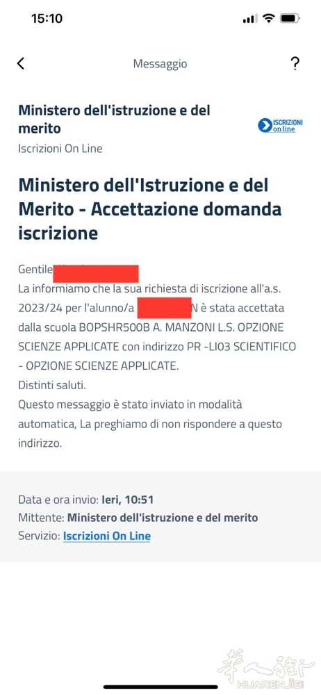Screen dimensions: 321x695
Task: Tap the battery indicator icon
Action: 290,18
